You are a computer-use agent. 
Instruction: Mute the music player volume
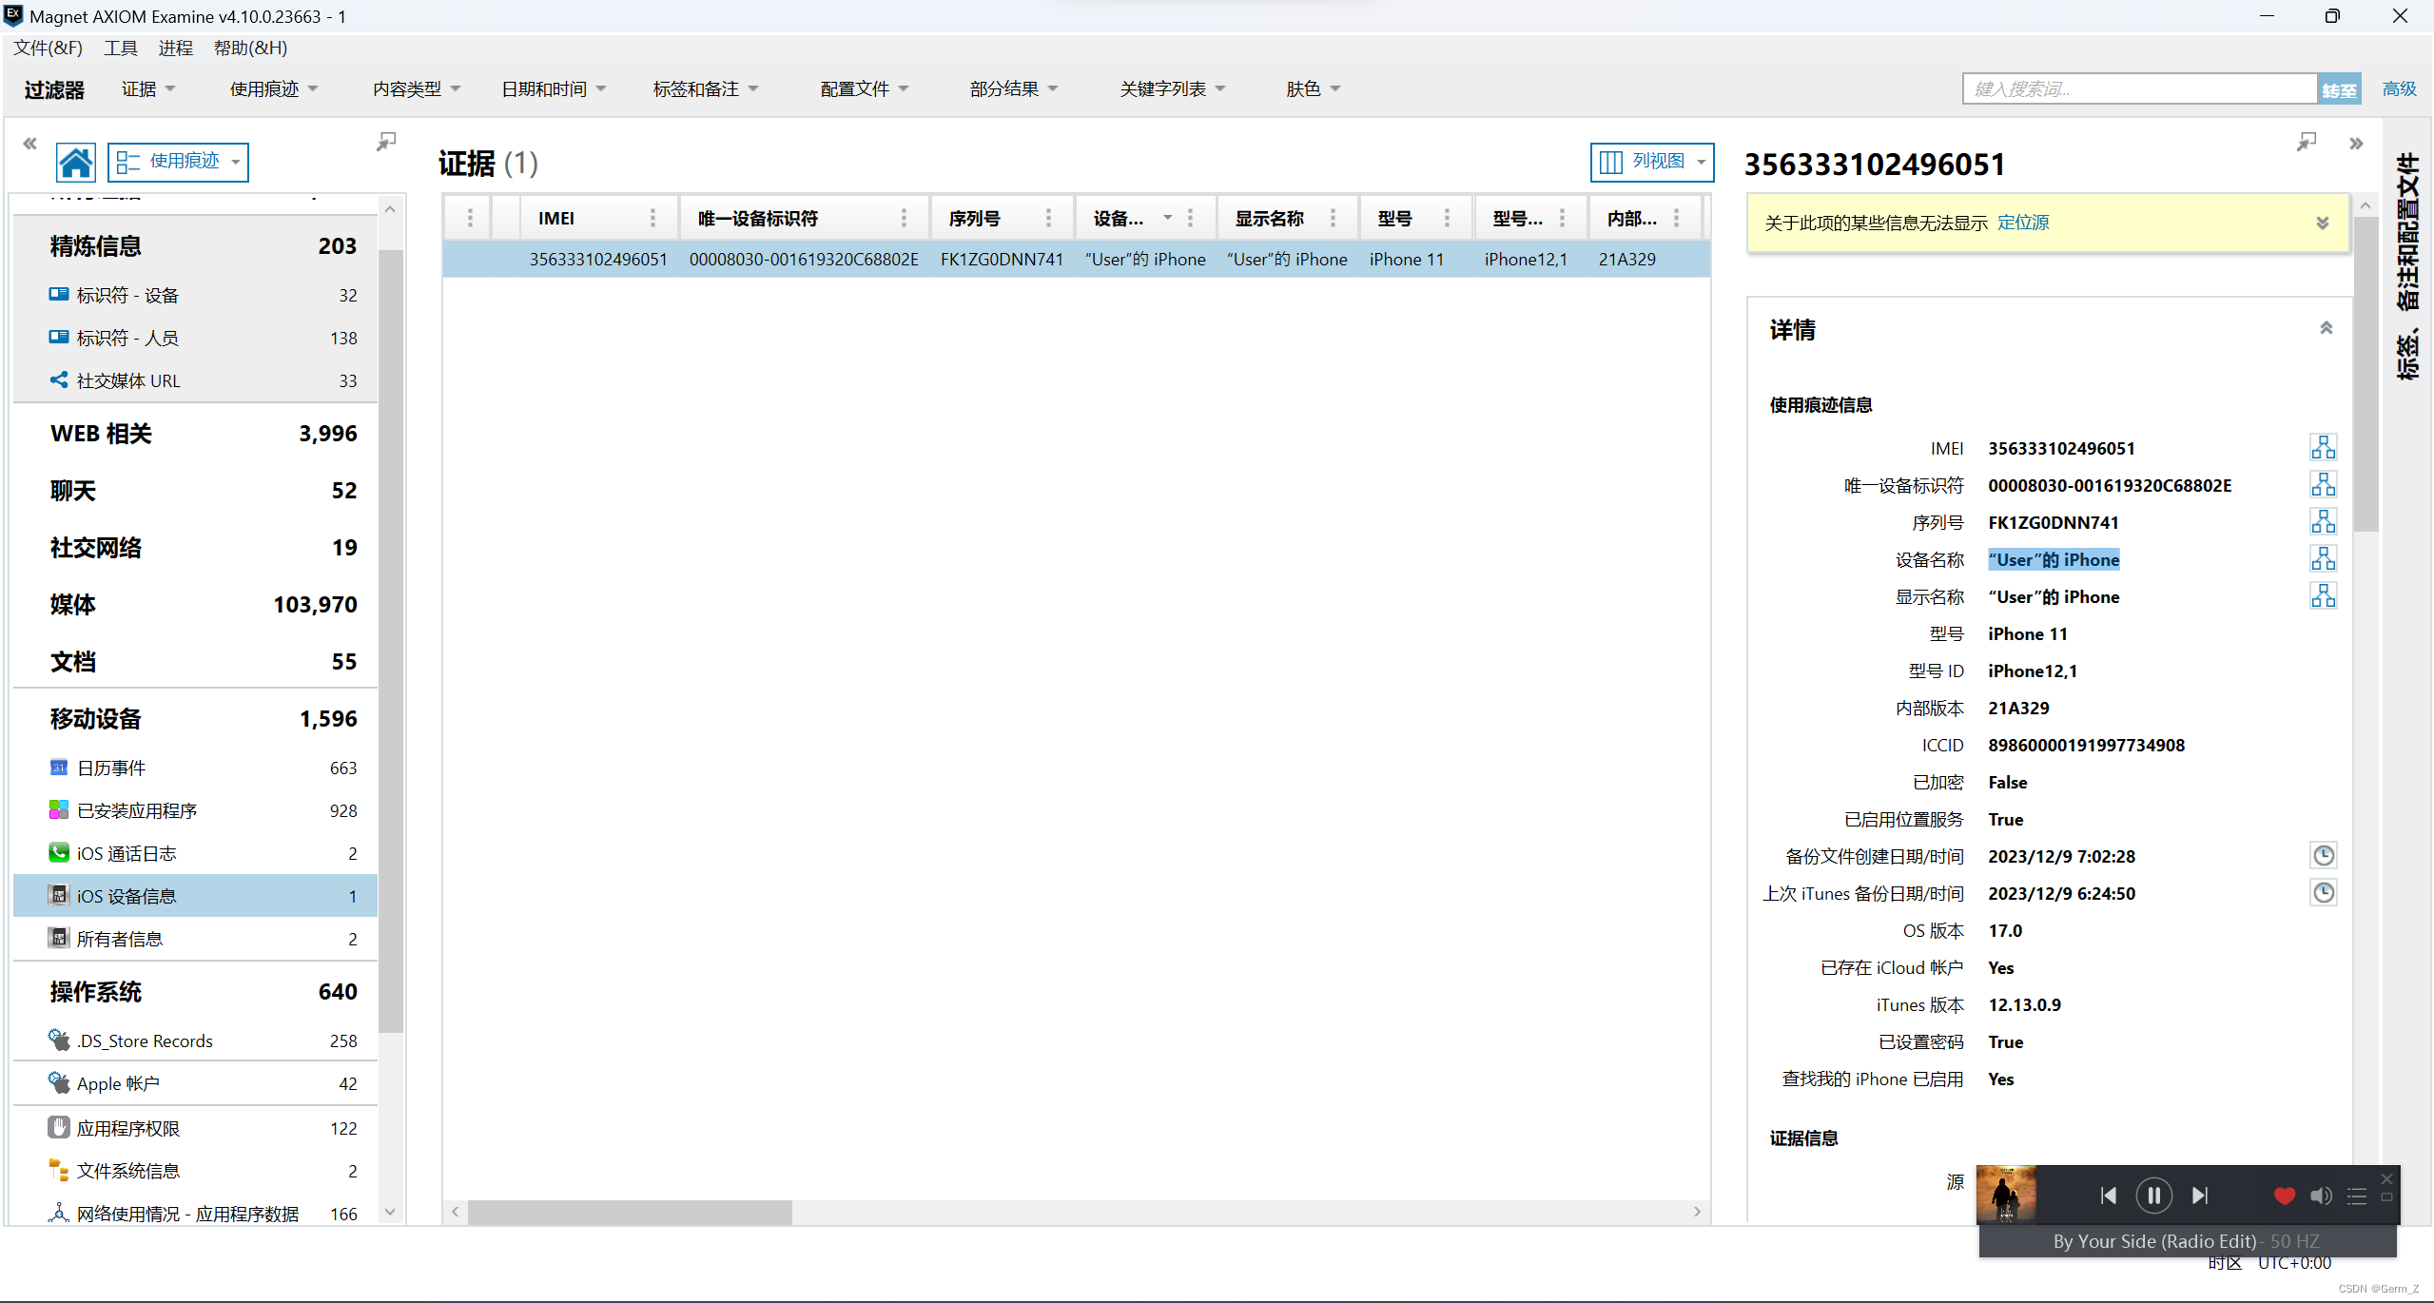pyautogui.click(x=2321, y=1196)
